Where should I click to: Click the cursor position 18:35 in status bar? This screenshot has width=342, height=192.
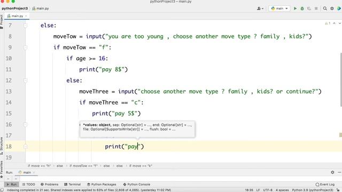point(249,190)
